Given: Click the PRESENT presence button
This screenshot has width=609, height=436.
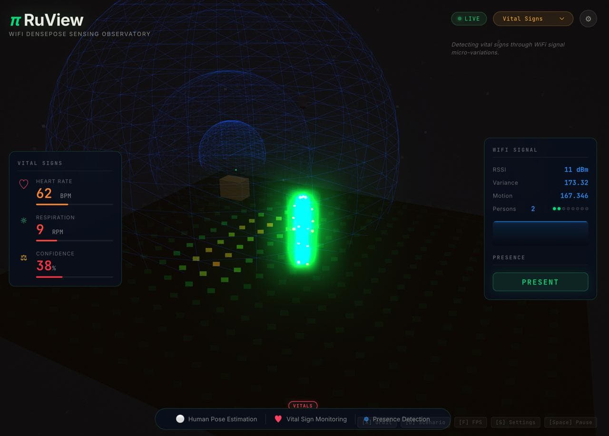Looking at the screenshot, I should pyautogui.click(x=540, y=282).
